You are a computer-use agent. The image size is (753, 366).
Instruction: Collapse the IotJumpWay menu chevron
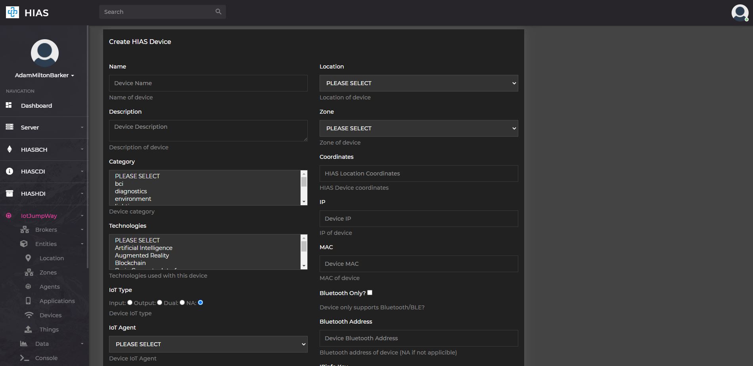pos(82,216)
